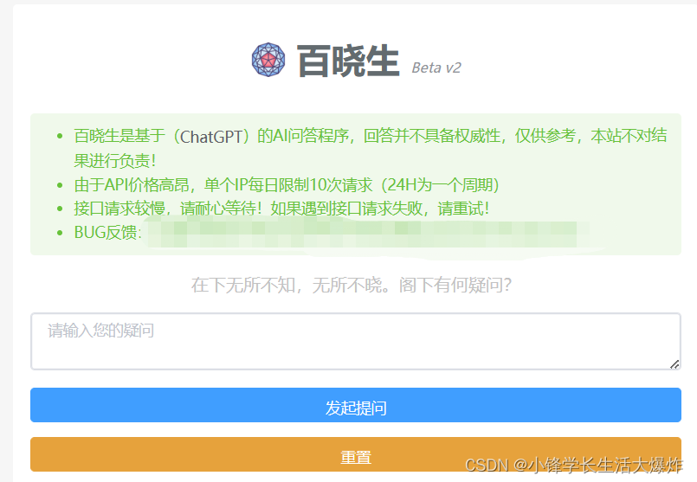Viewport: 697px width, 482px height.
Task: Click the notice 接口请求较慢，请耐心等待
Action: coord(281,209)
